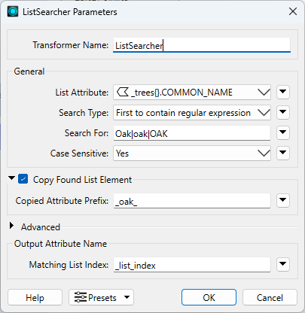Click the list attribute icon before _trees{}.COMMON_NAME

coord(123,93)
